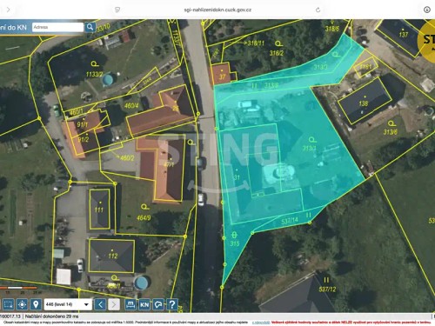This screenshot has width=435, height=326.
Task: Go to the next map view arrow
Action: click(x=114, y=304)
